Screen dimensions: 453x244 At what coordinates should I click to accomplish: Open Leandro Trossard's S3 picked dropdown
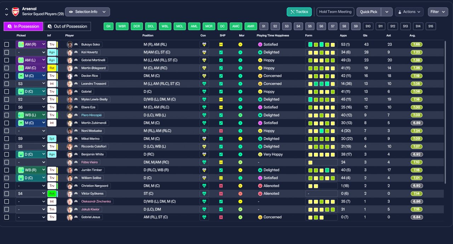pos(31,84)
